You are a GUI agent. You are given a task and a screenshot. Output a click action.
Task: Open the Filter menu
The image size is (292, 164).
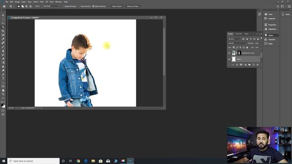tap(42, 2)
